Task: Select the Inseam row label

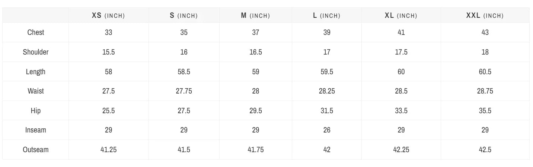Action: coord(36,130)
